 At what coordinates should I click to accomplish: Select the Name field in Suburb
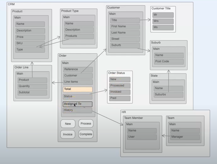coord(169,55)
